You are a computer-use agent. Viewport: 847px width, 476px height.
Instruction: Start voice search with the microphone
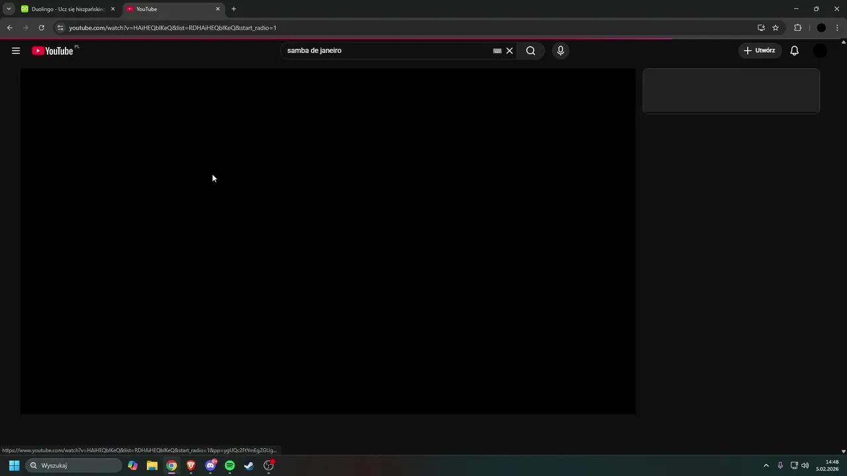560,51
